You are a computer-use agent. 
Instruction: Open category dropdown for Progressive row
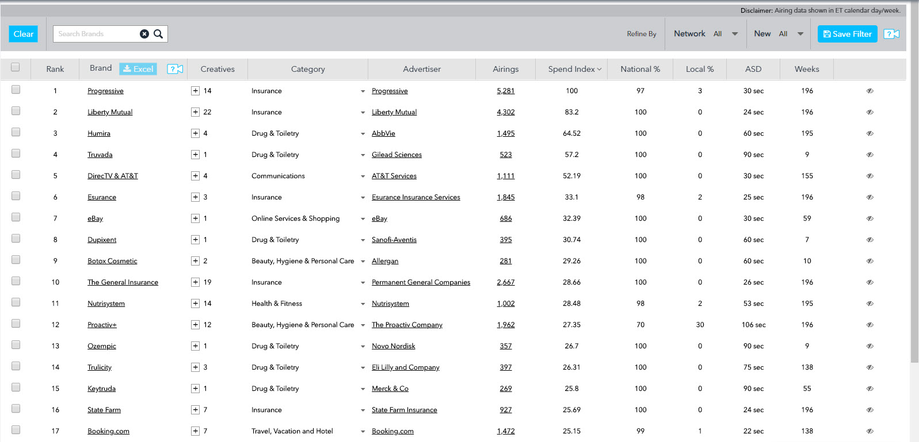click(x=363, y=91)
